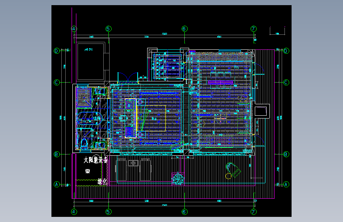Click the 太阳能设备 label in the drawing

tap(96, 160)
